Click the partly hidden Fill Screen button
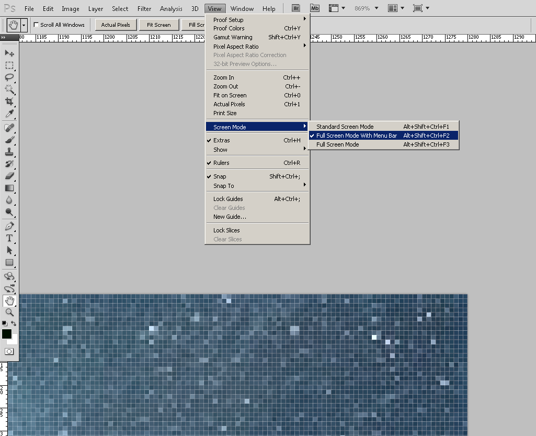 pos(194,25)
